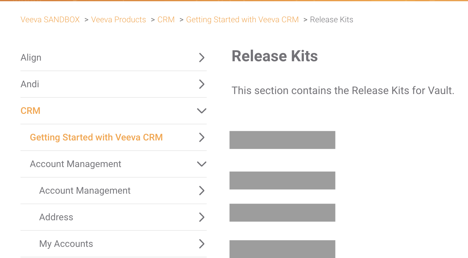
Task: Open Getting Started with Veeva CRM sidebar item
Action: [96, 137]
